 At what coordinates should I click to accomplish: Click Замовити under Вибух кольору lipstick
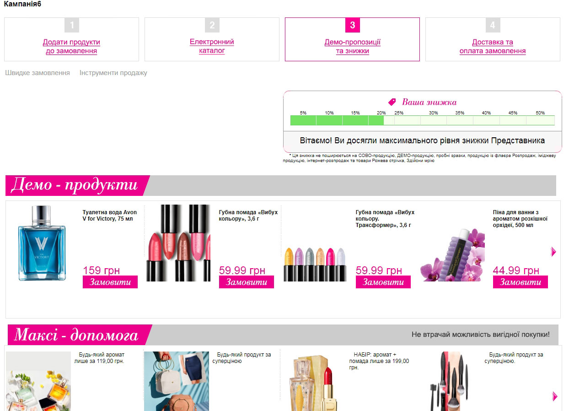tap(247, 282)
